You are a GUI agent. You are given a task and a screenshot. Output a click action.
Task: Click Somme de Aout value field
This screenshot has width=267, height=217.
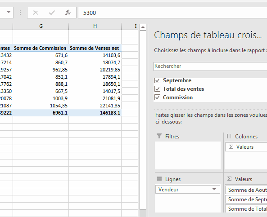246,190
